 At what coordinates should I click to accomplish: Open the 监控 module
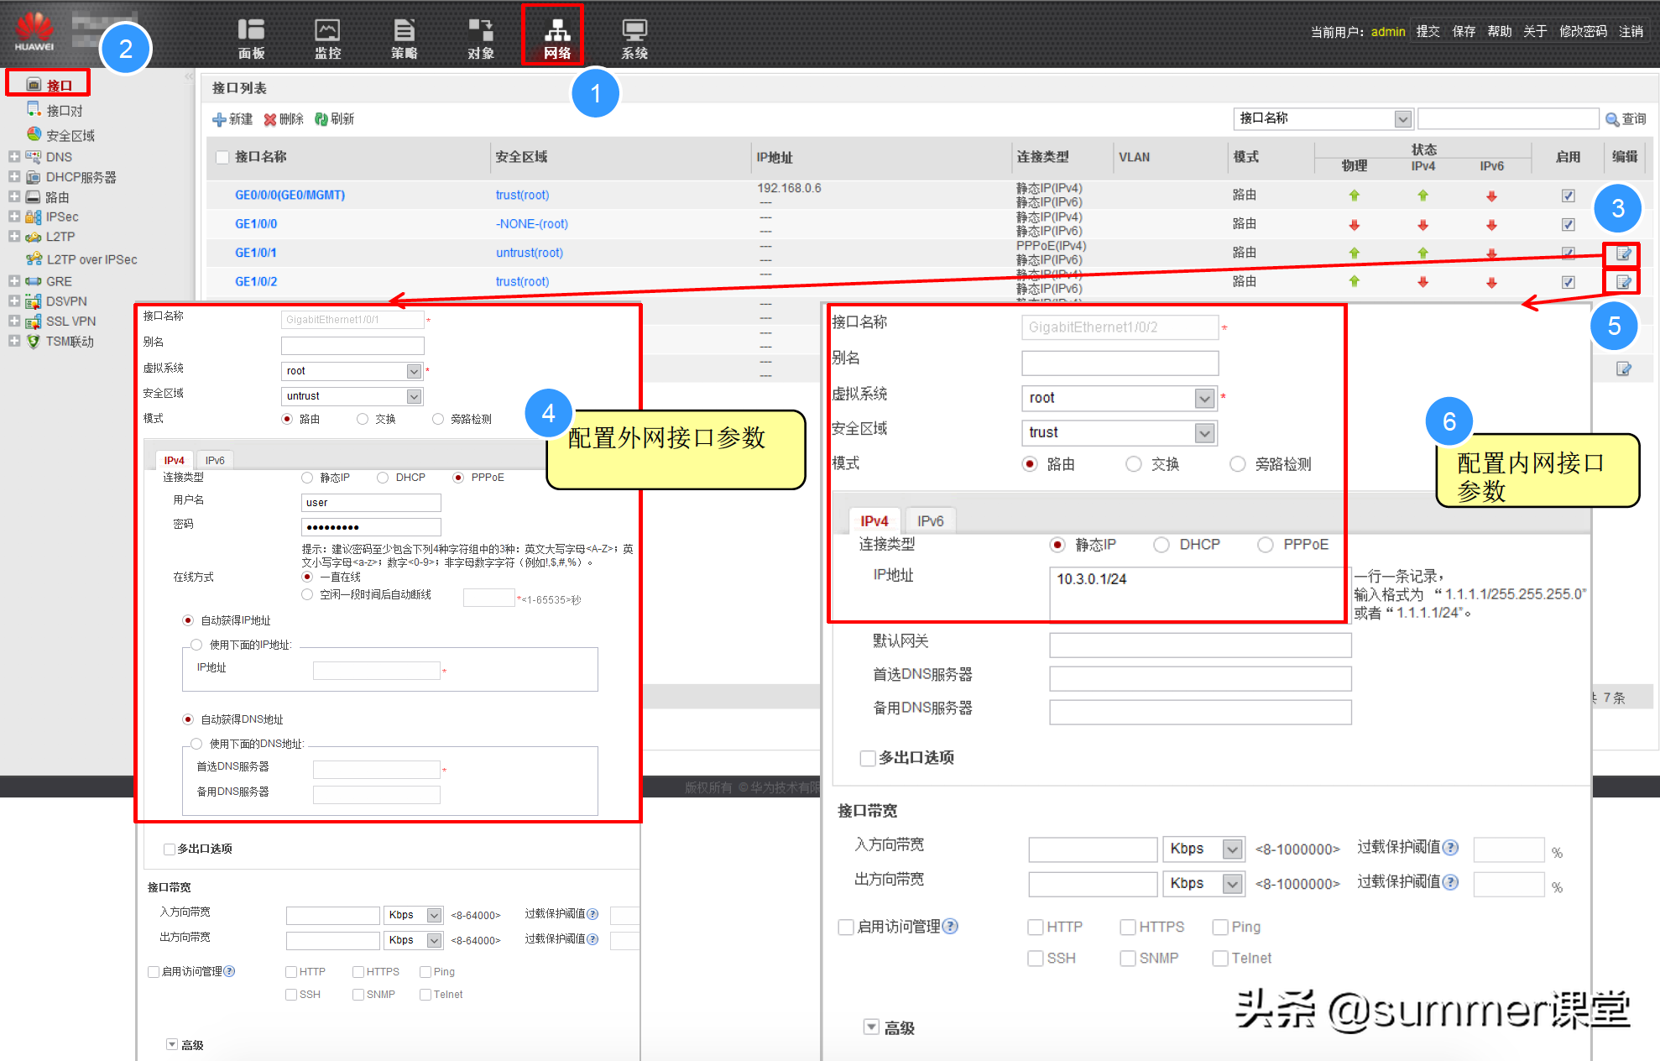click(327, 35)
